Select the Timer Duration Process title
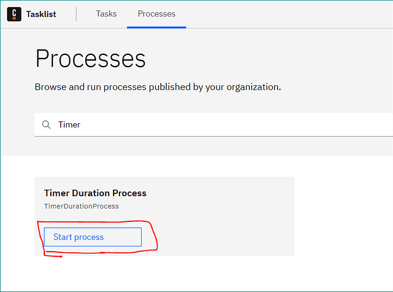393x292 pixels. 95,193
